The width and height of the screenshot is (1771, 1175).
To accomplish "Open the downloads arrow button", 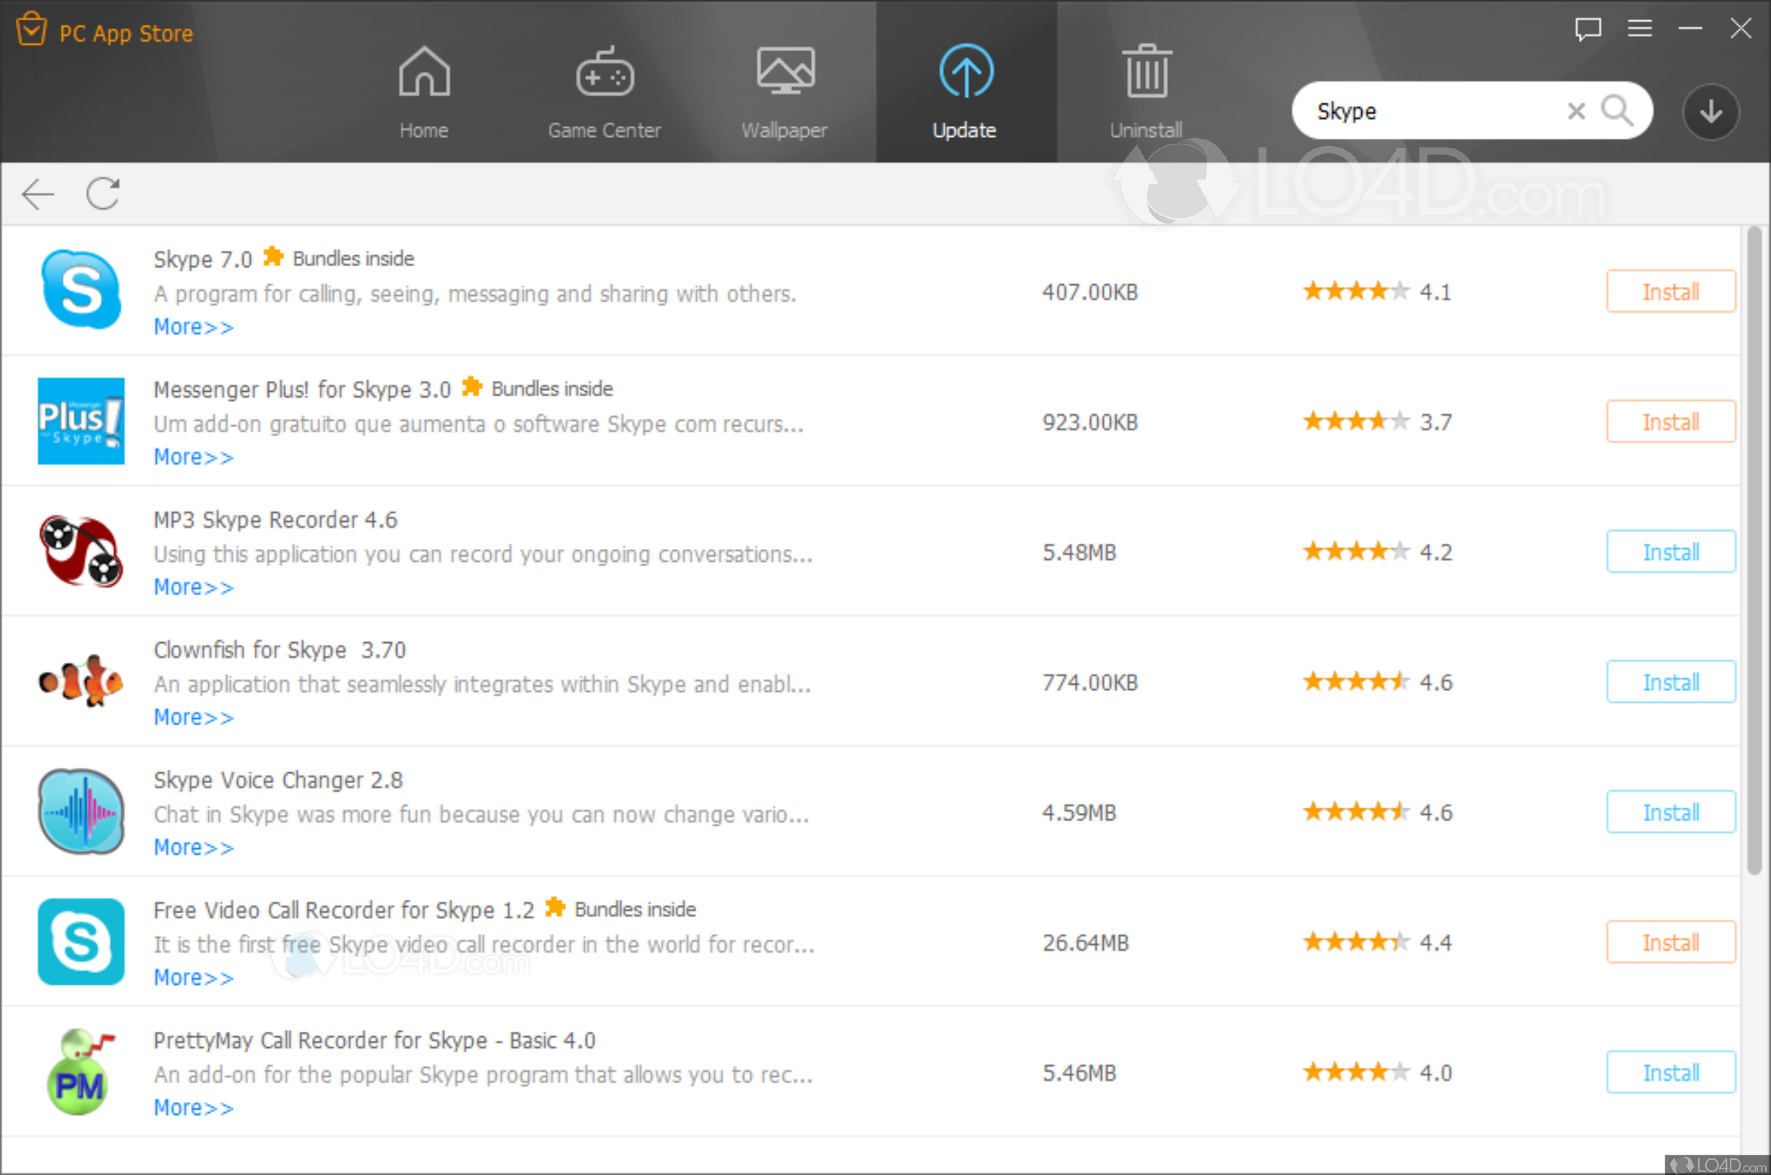I will (1710, 112).
